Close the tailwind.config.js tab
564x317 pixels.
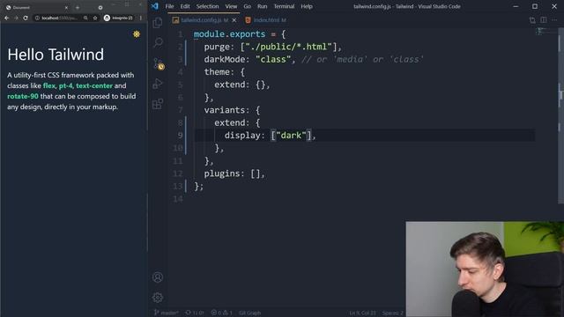coord(234,20)
